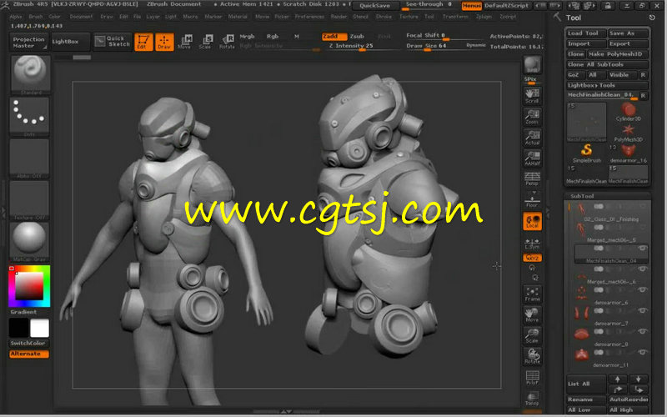Select Scale mode next to Rotate in top shelf
The width and height of the screenshot is (667, 417).
[x=205, y=42]
